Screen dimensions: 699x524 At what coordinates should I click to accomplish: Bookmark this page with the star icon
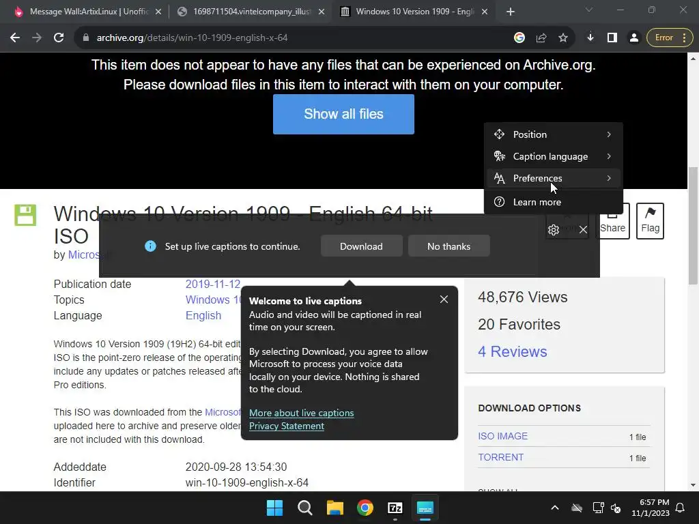pyautogui.click(x=563, y=38)
